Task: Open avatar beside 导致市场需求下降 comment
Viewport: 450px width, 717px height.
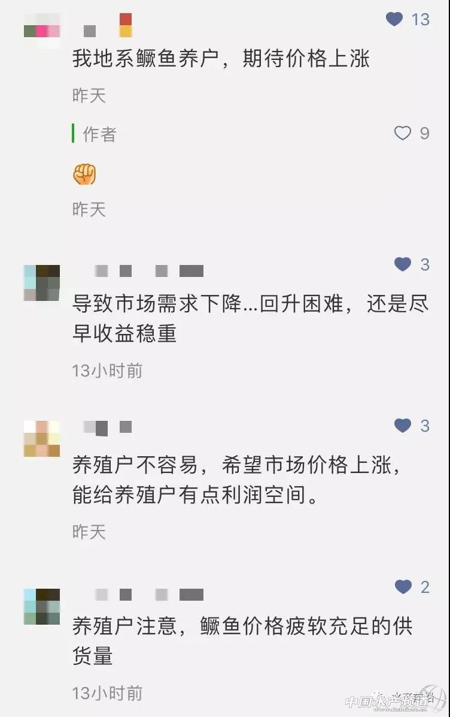Action: click(41, 282)
